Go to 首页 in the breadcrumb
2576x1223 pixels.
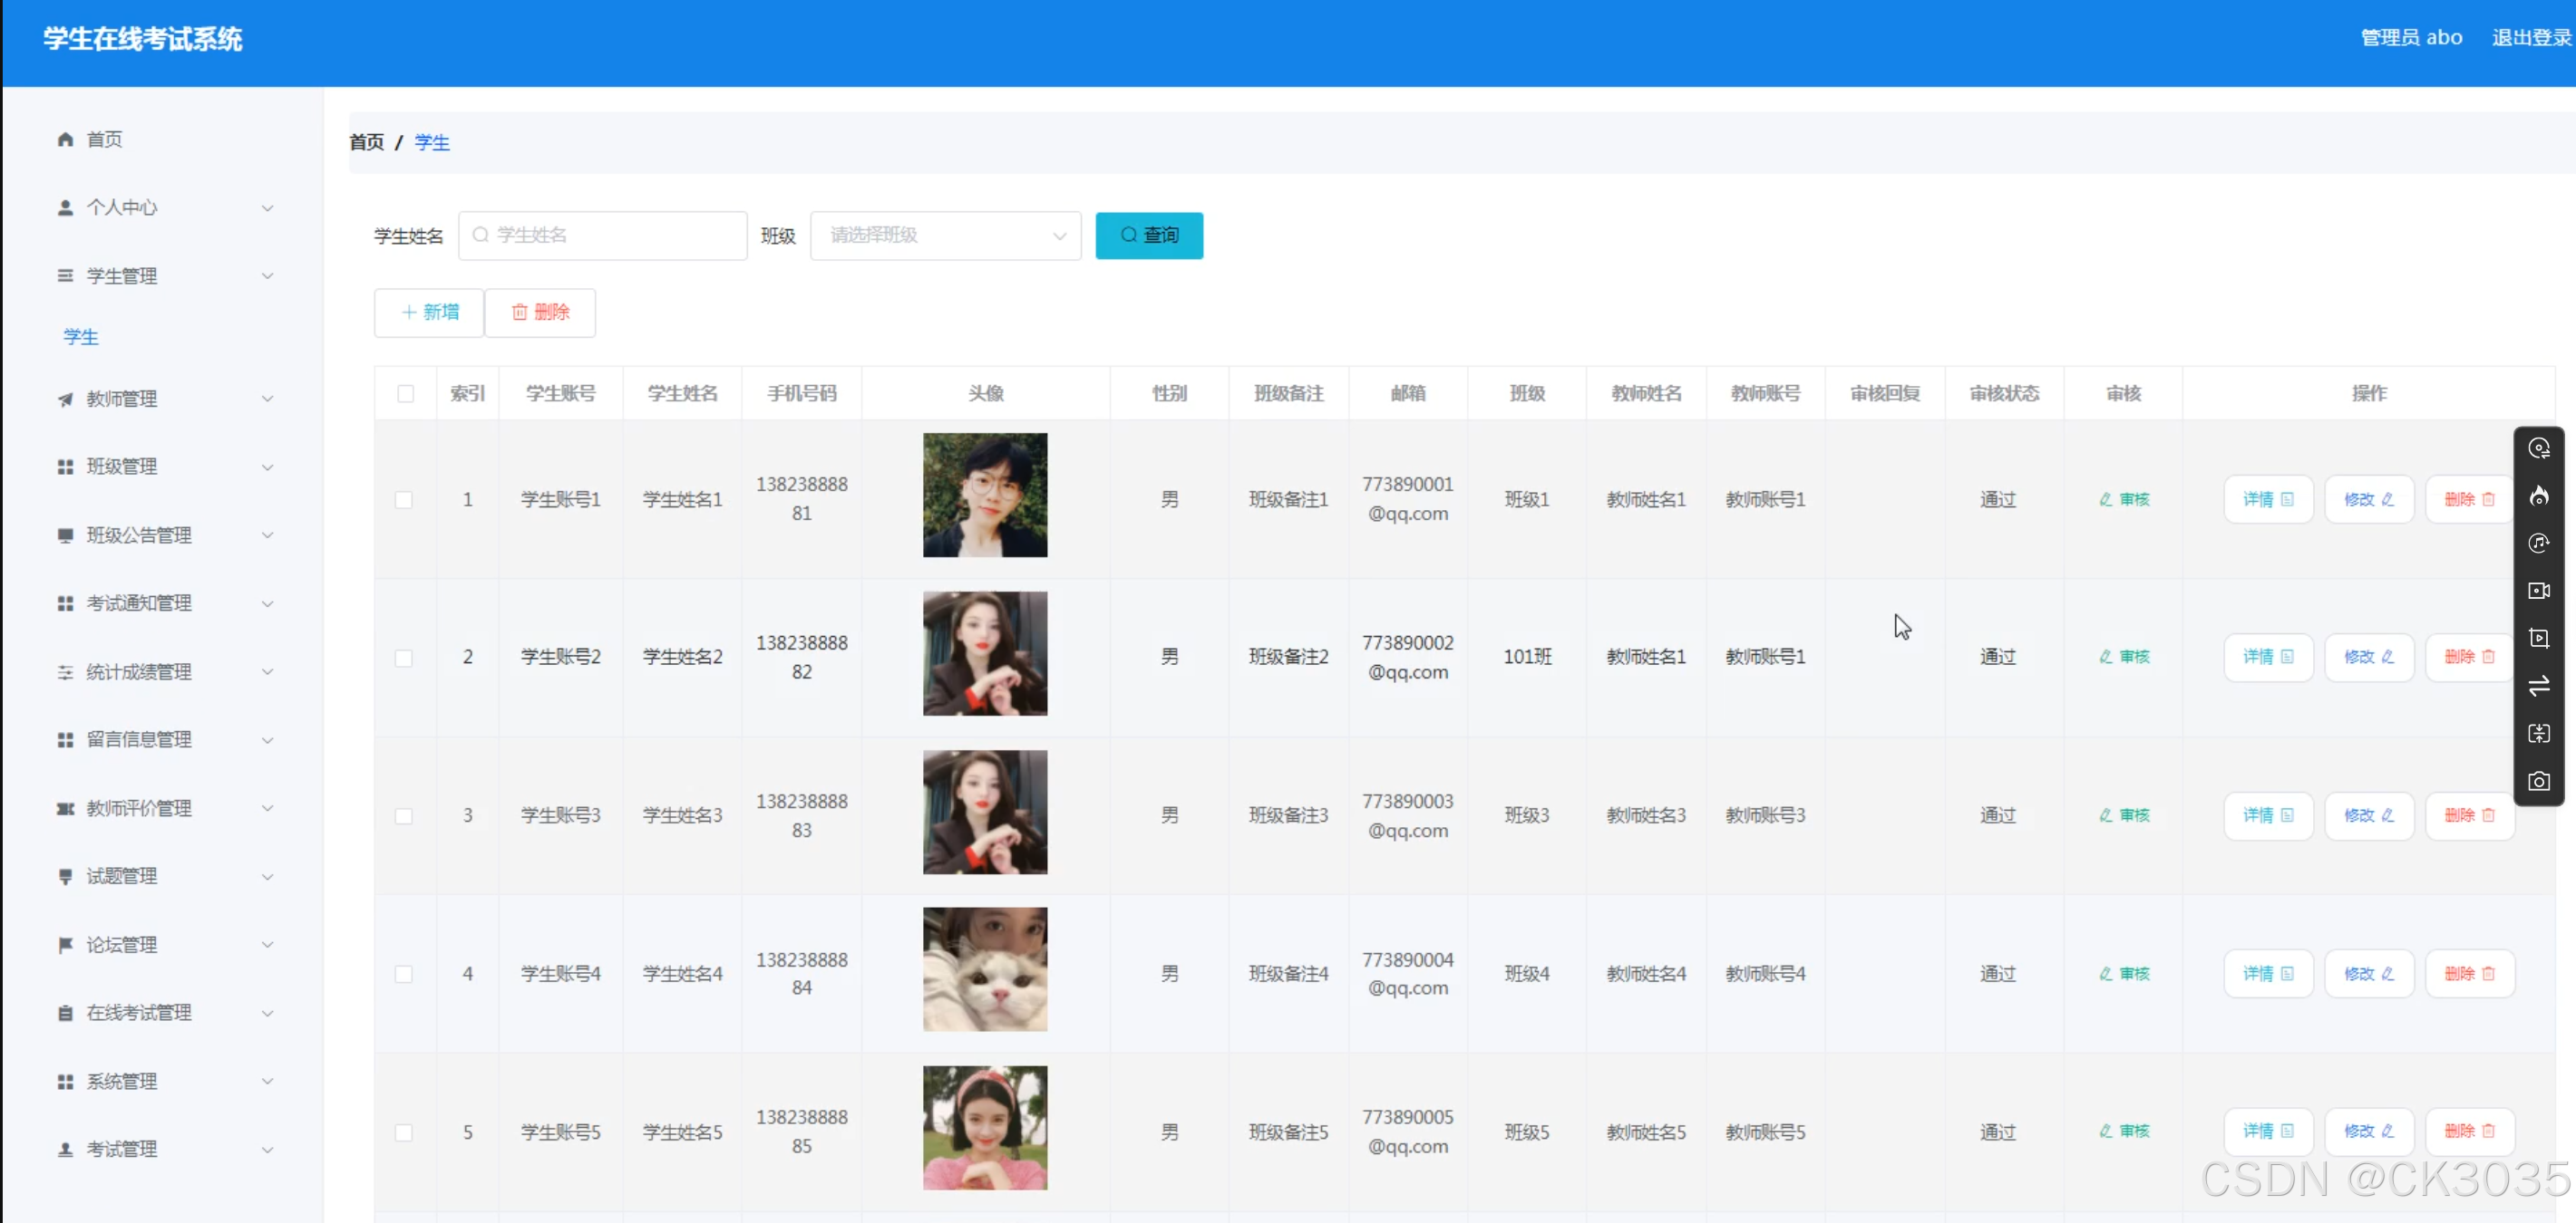click(366, 142)
